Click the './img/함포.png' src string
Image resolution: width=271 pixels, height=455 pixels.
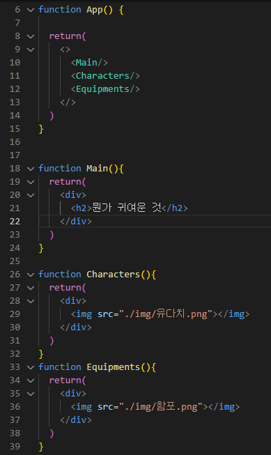coord(161,407)
